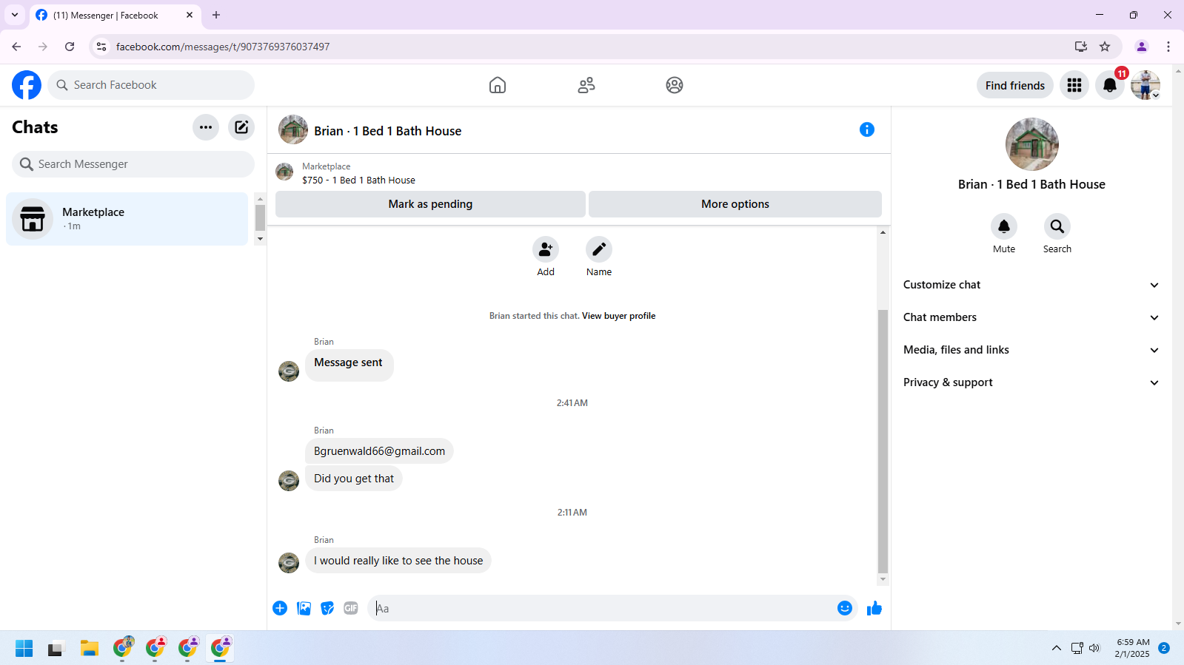
Task: Mute the conversation with bell icon
Action: tap(1004, 226)
